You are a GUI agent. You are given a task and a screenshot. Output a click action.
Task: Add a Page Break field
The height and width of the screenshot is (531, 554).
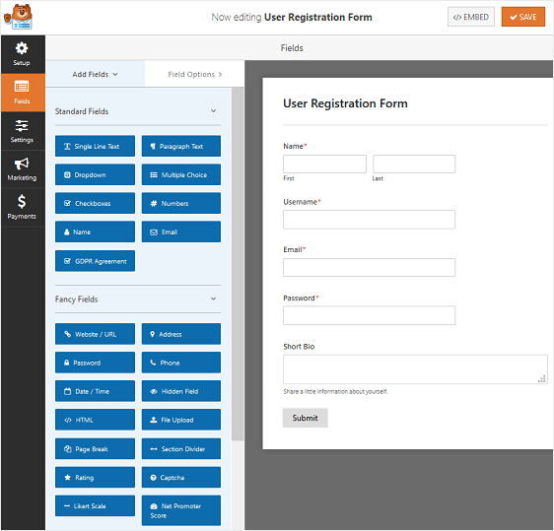click(x=95, y=448)
